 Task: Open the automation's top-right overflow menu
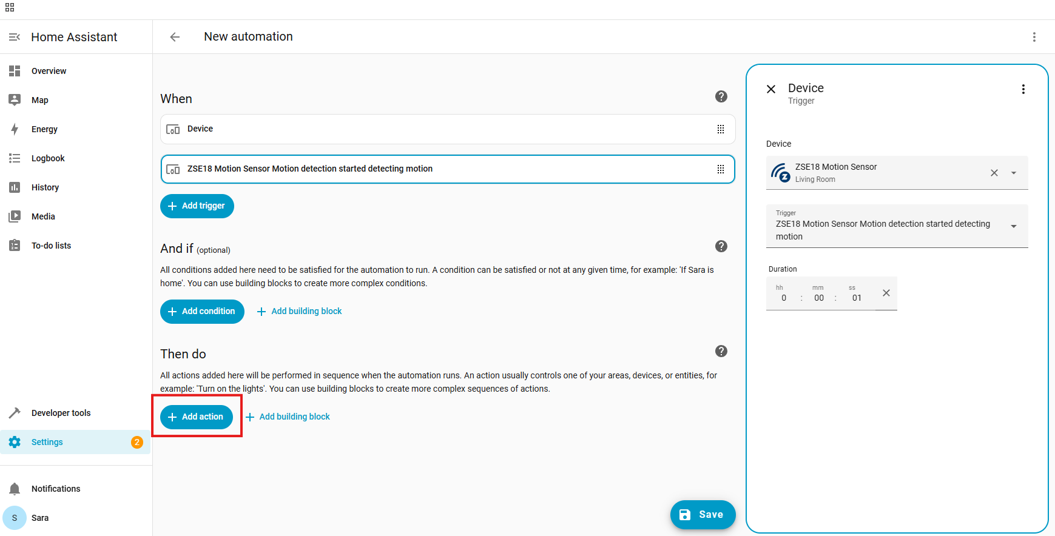tap(1034, 37)
